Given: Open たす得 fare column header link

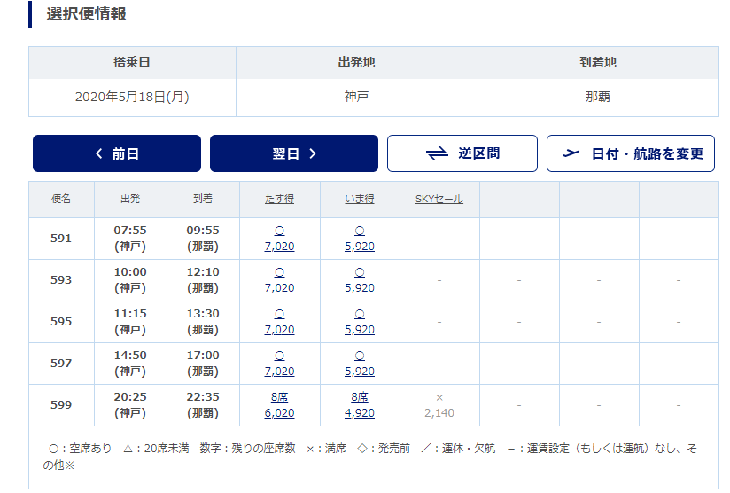Looking at the screenshot, I should pyautogui.click(x=279, y=199).
